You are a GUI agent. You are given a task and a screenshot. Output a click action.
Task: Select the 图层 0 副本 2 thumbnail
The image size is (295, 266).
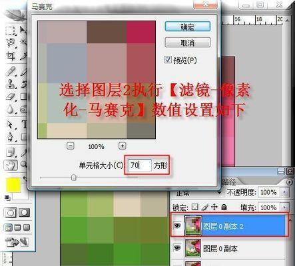tap(193, 226)
